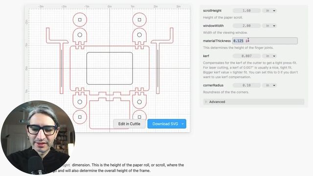Screen dimensions: 313x176
Task: Click the cornerRadius value field 0.10
Action: point(246,85)
